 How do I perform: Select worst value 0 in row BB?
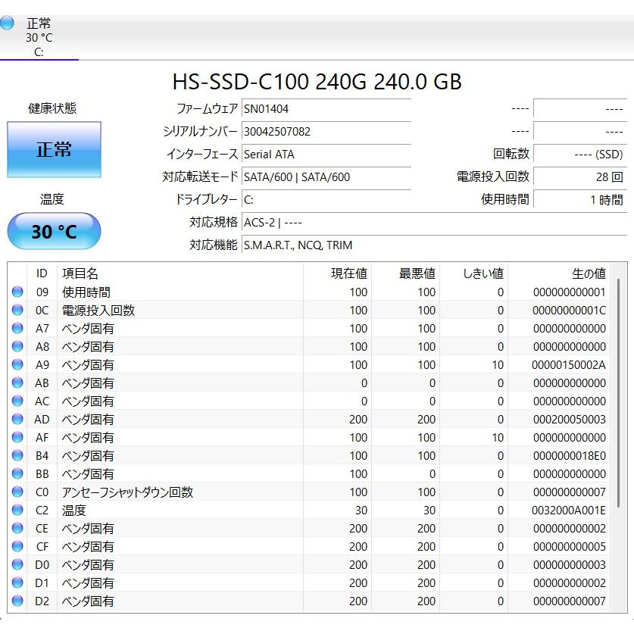click(433, 474)
